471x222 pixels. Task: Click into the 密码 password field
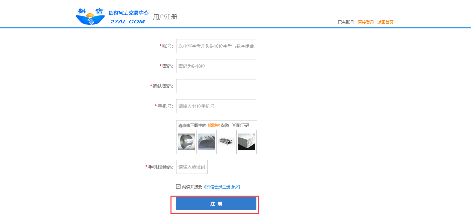click(216, 66)
